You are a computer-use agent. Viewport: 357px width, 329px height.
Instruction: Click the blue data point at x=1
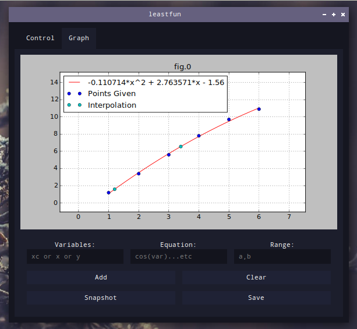pos(108,193)
